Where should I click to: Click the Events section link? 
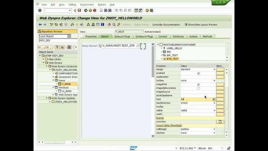160,118
